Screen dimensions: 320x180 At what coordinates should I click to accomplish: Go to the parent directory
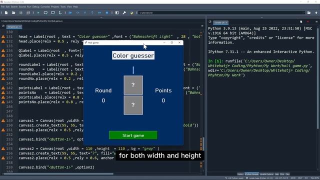316,13
